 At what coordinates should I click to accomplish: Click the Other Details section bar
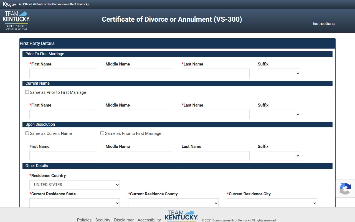click(x=177, y=166)
